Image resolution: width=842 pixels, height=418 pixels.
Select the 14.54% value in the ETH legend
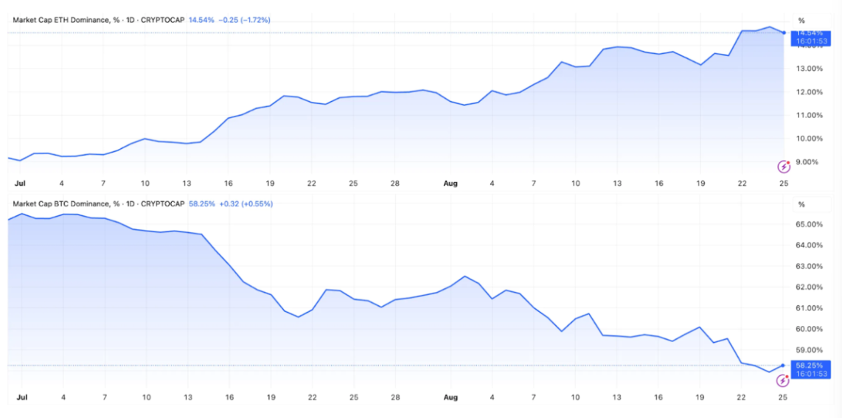click(201, 20)
